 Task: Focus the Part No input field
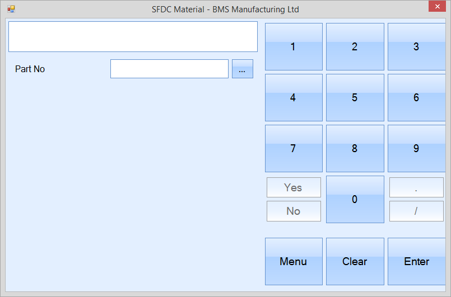pyautogui.click(x=169, y=69)
